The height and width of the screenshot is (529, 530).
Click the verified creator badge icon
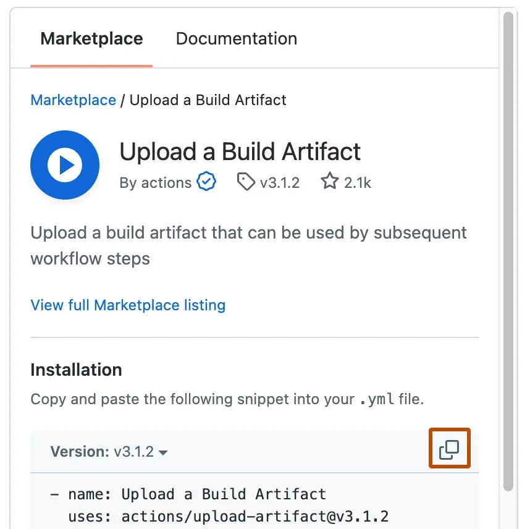206,182
